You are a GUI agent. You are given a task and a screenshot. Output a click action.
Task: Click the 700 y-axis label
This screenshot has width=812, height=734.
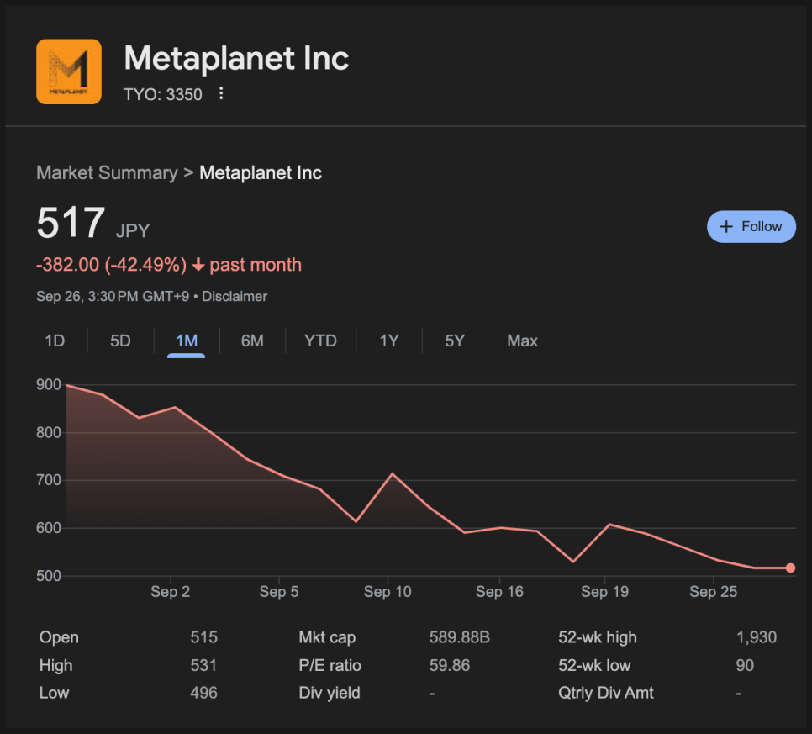[49, 480]
